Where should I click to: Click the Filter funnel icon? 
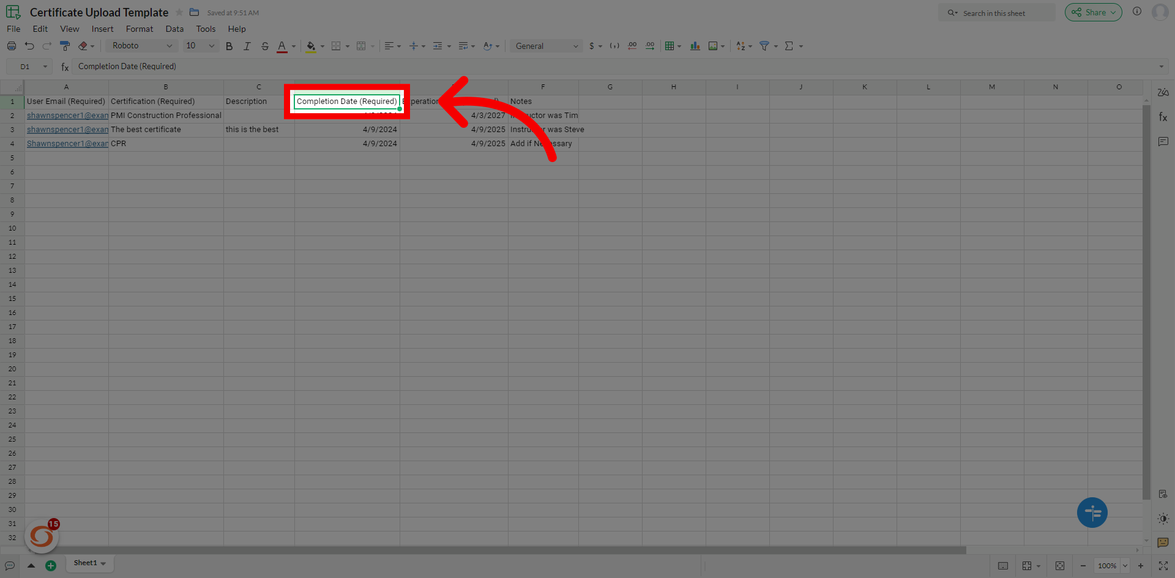coord(764,46)
